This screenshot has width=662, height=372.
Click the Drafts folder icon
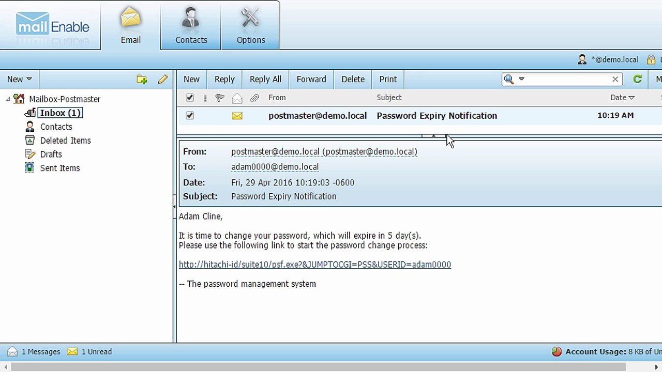click(x=30, y=154)
